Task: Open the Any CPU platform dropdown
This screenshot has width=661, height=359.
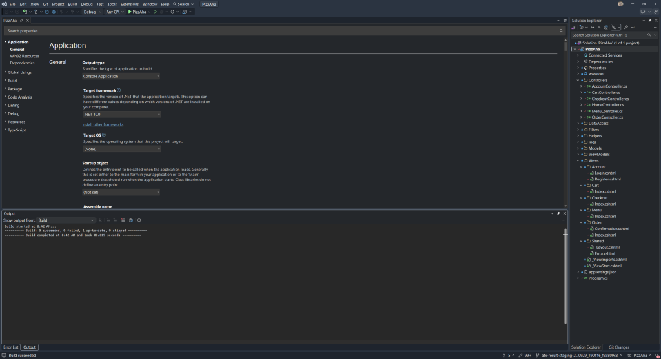Action: coord(115,12)
